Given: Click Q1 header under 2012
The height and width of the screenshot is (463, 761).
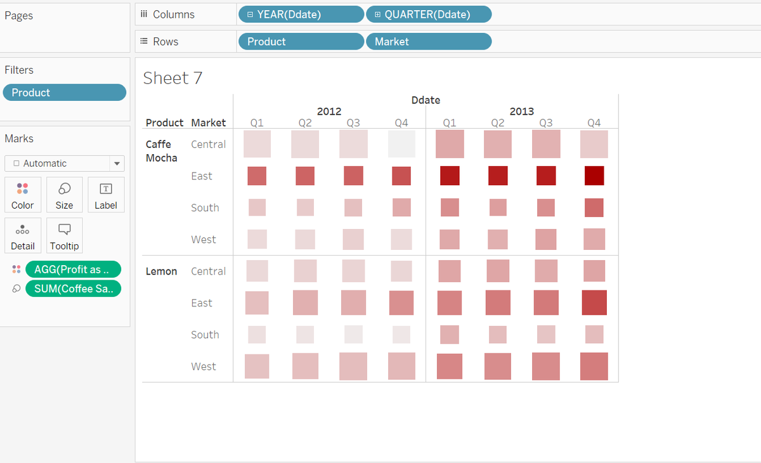Looking at the screenshot, I should pos(257,123).
